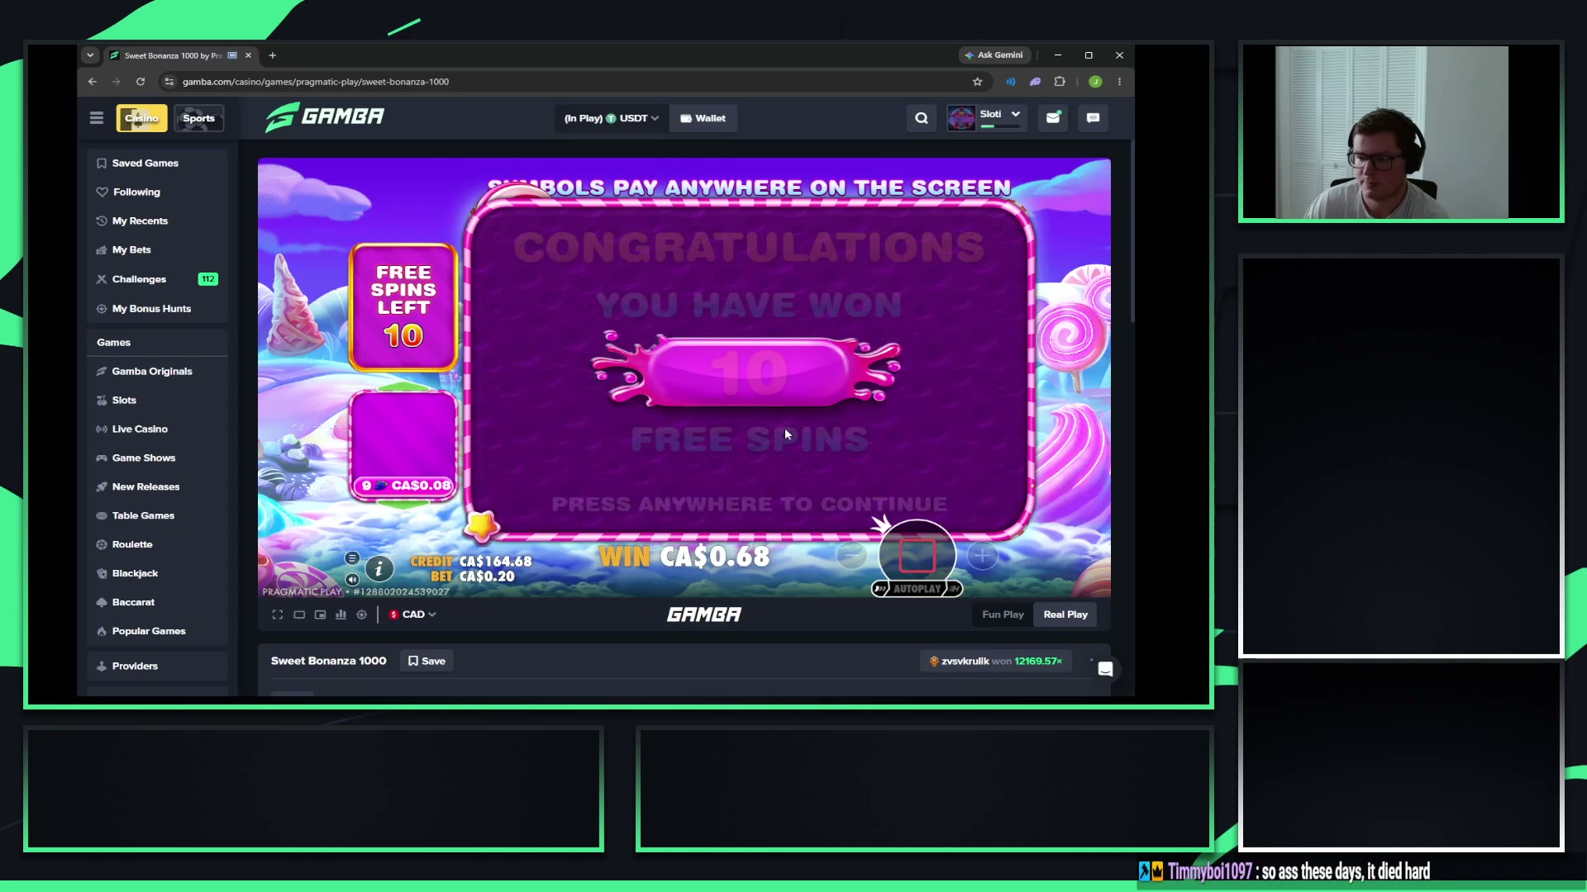Click the purple ghost extension icon
The width and height of the screenshot is (1587, 892).
[1035, 82]
